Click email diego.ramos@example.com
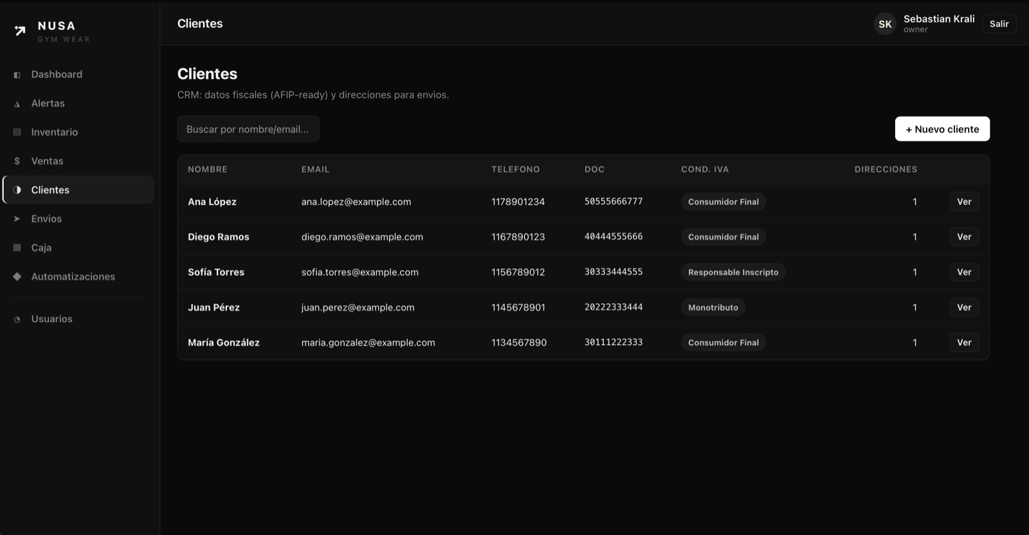Viewport: 1029px width, 535px height. click(362, 237)
